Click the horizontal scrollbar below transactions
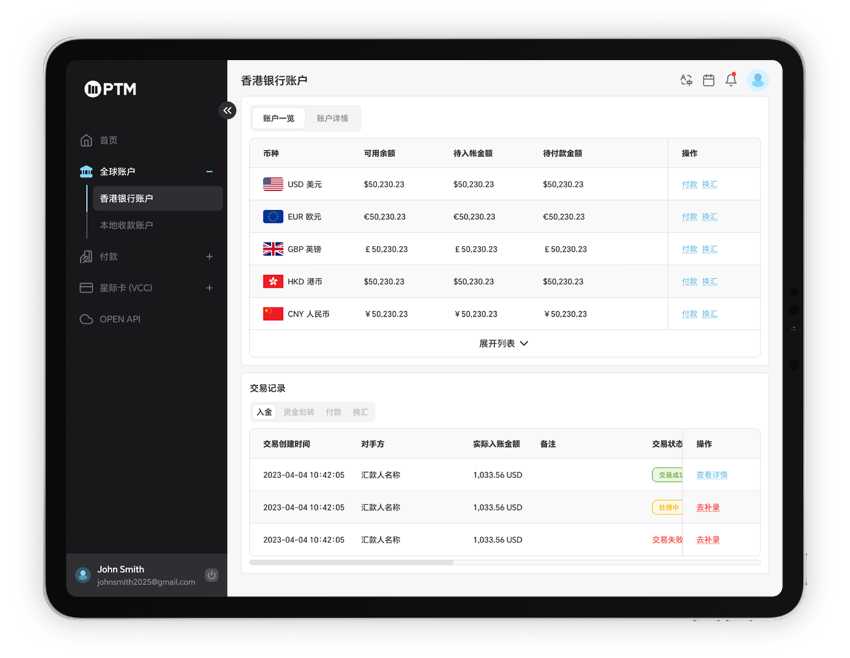Viewport: 850px width, 658px height. [x=352, y=562]
